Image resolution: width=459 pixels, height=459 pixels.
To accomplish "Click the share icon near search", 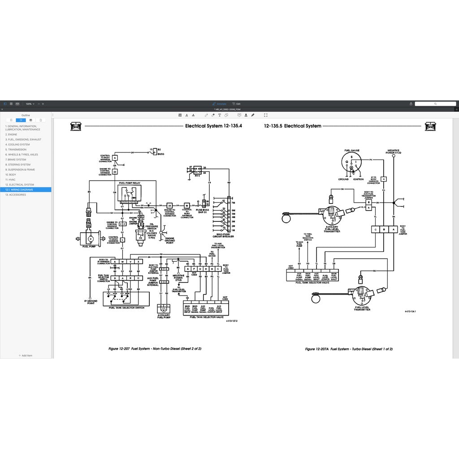I will (411, 104).
